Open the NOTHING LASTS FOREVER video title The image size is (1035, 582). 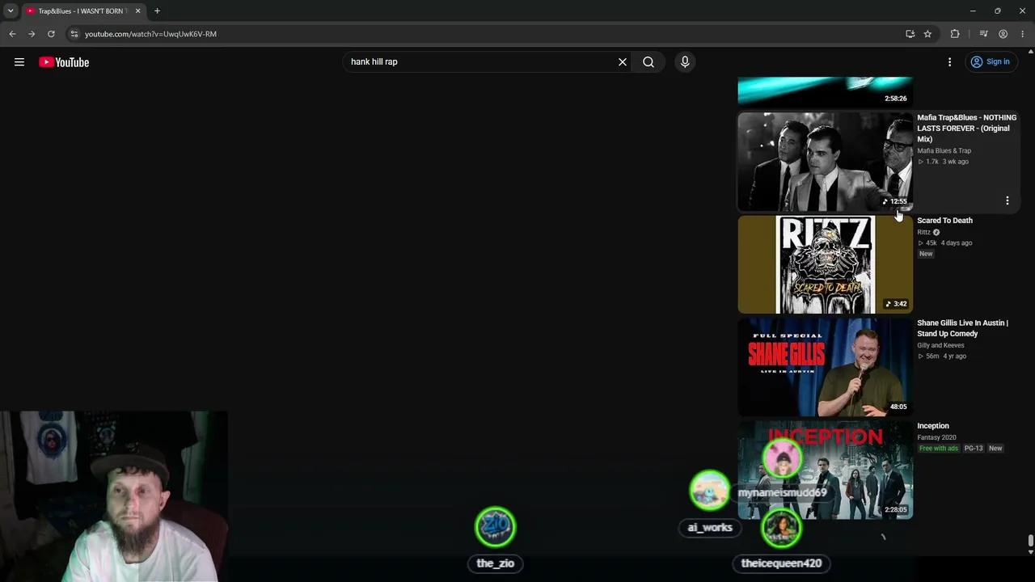[x=966, y=128]
